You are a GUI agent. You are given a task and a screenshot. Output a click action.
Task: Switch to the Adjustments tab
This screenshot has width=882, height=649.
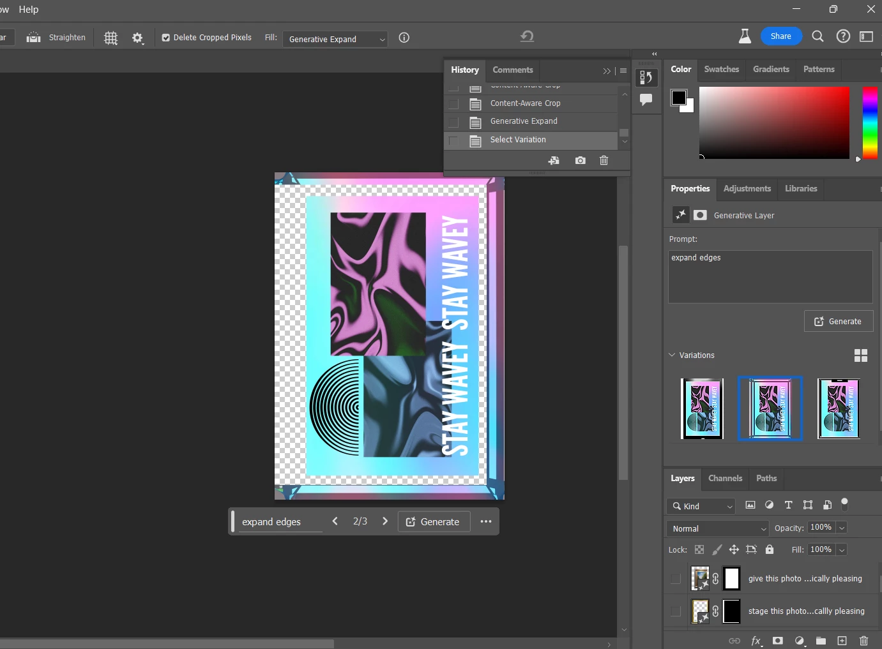click(x=747, y=188)
